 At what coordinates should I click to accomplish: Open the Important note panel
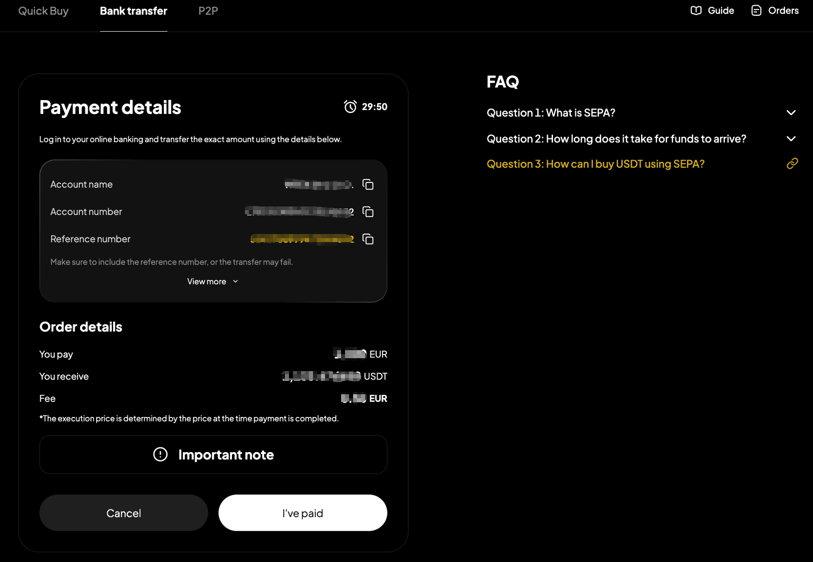coord(213,454)
